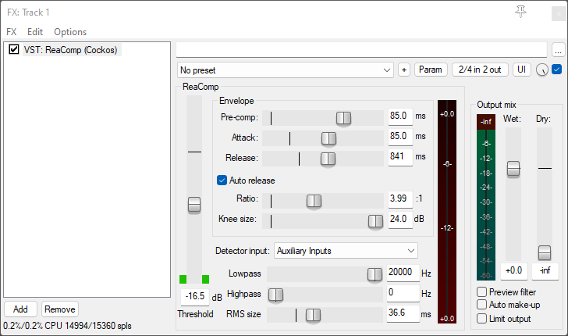
Task: Open the ellipsis comment button
Action: tap(558, 50)
